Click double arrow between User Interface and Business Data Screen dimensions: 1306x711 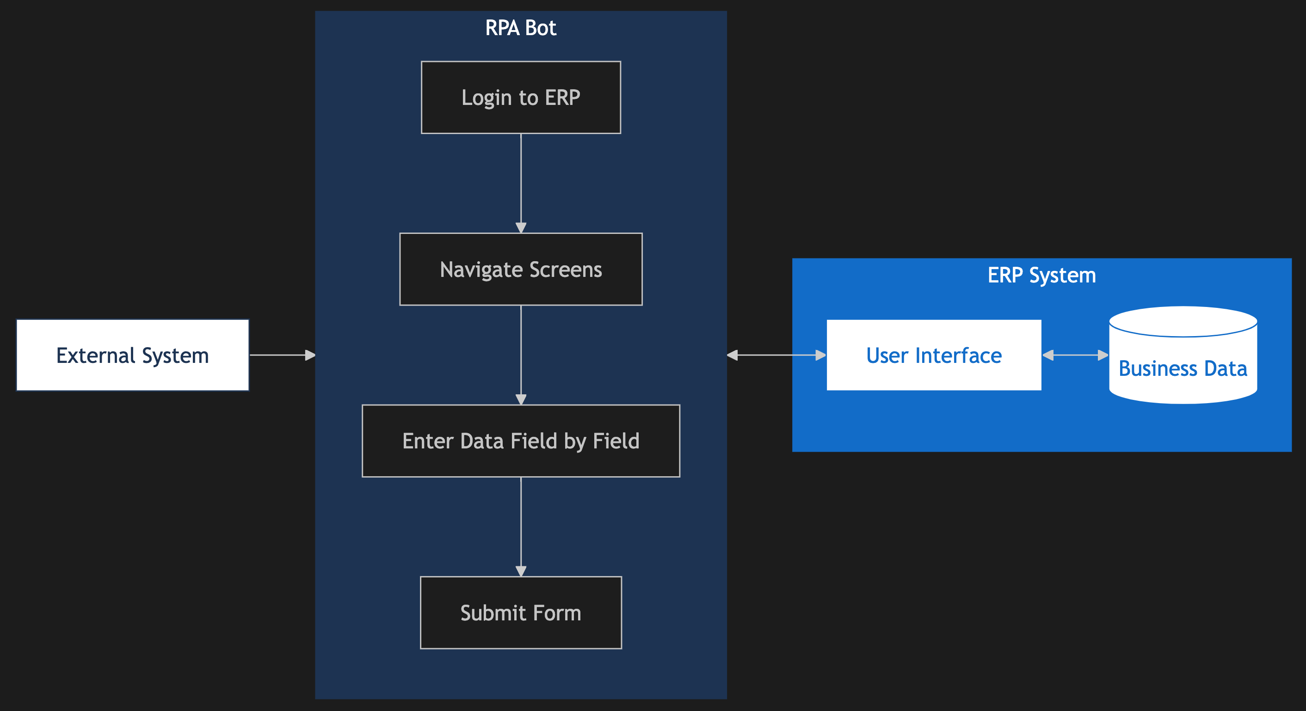coord(1075,355)
